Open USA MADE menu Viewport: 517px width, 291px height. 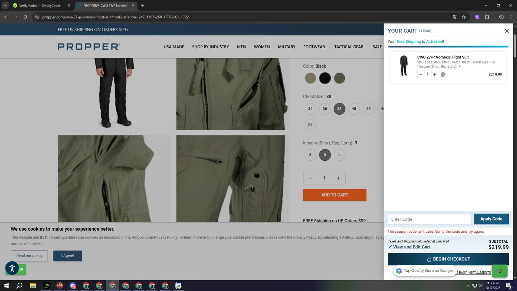[x=174, y=47]
